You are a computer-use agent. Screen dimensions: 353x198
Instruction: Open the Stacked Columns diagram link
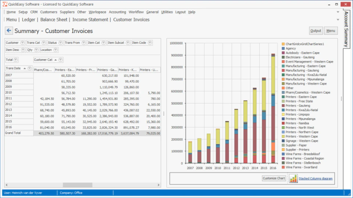click(x=315, y=179)
